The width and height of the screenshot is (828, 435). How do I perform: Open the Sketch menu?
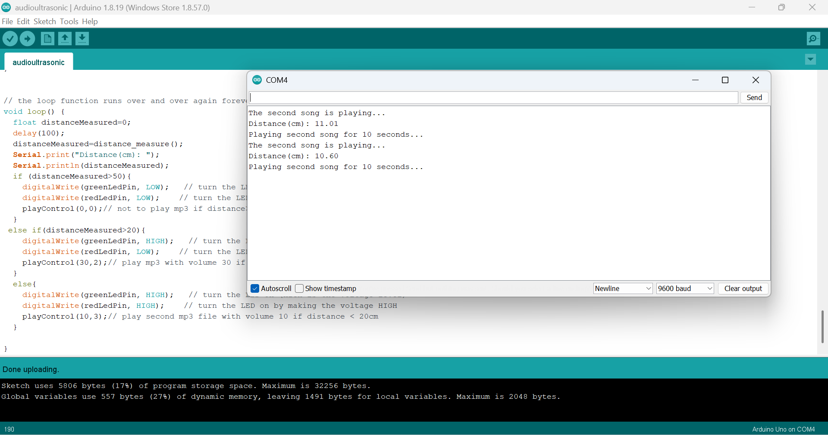point(44,22)
